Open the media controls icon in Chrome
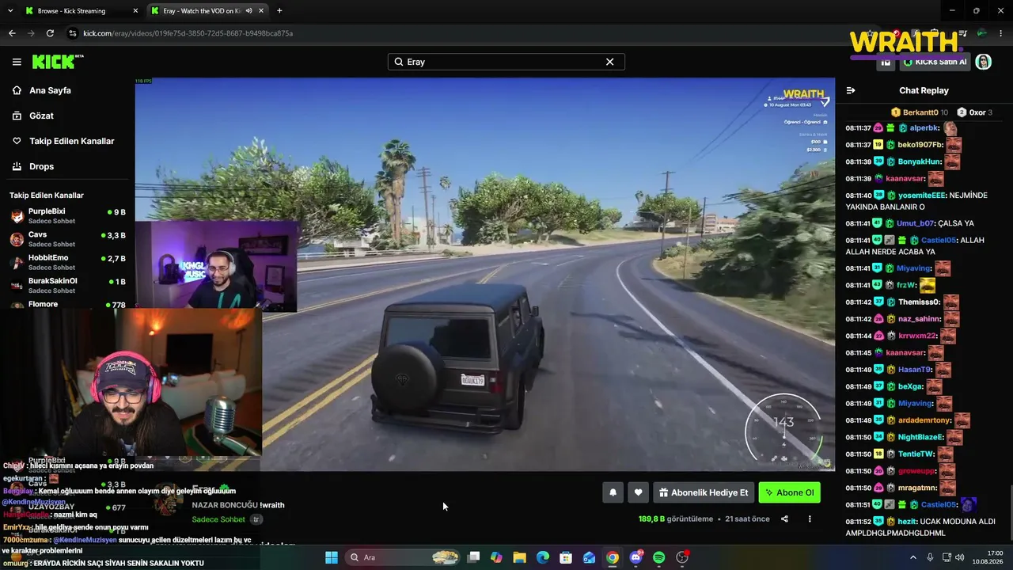The image size is (1013, 570). click(x=963, y=33)
